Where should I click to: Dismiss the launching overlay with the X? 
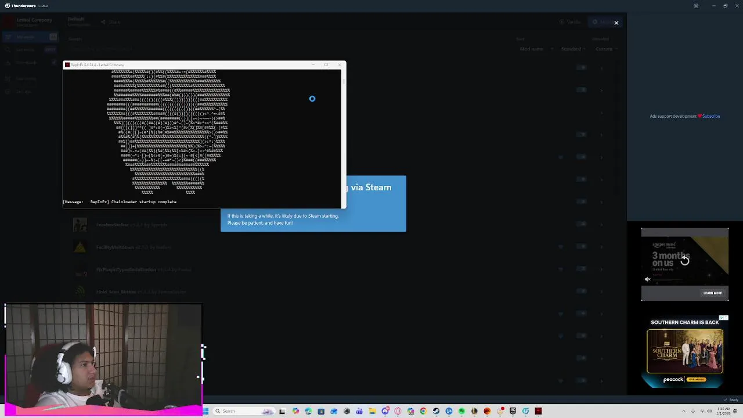(616, 23)
